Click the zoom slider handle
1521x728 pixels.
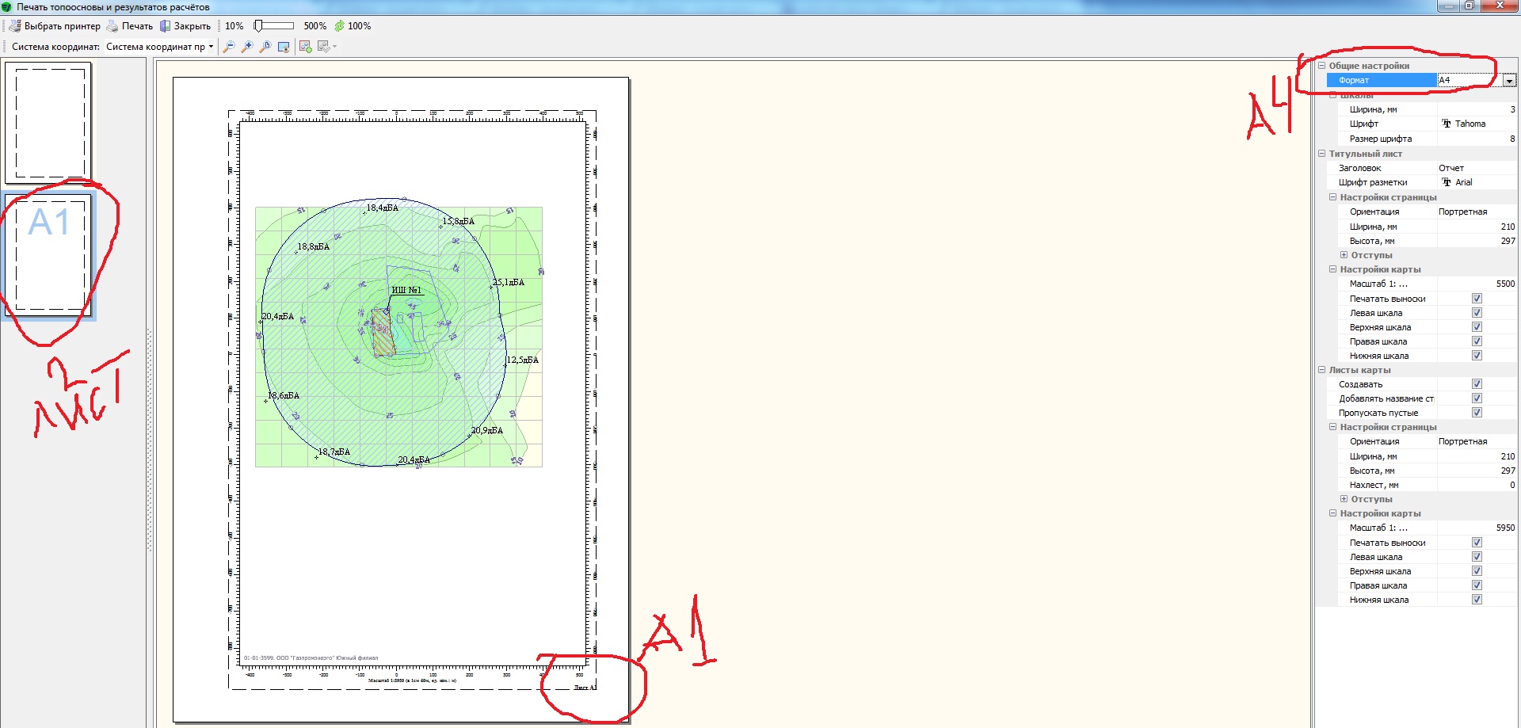point(257,26)
